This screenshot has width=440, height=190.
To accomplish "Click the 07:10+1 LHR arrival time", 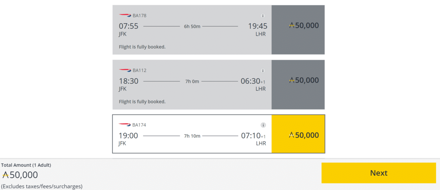I will coord(253,136).
